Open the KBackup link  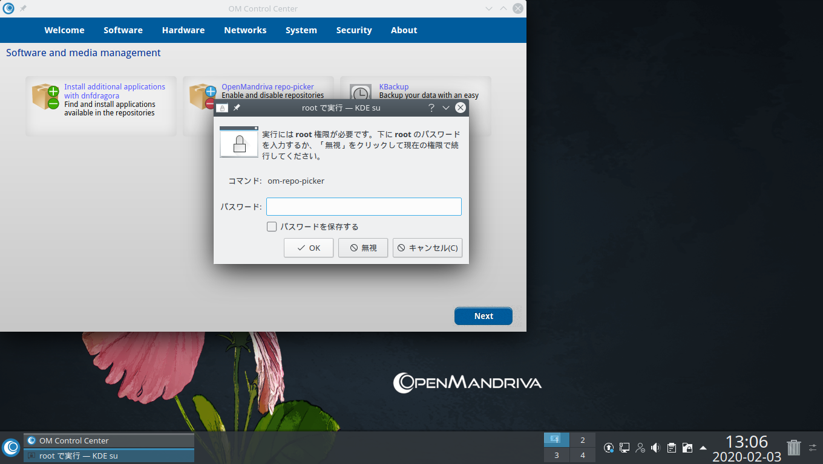pos(394,87)
